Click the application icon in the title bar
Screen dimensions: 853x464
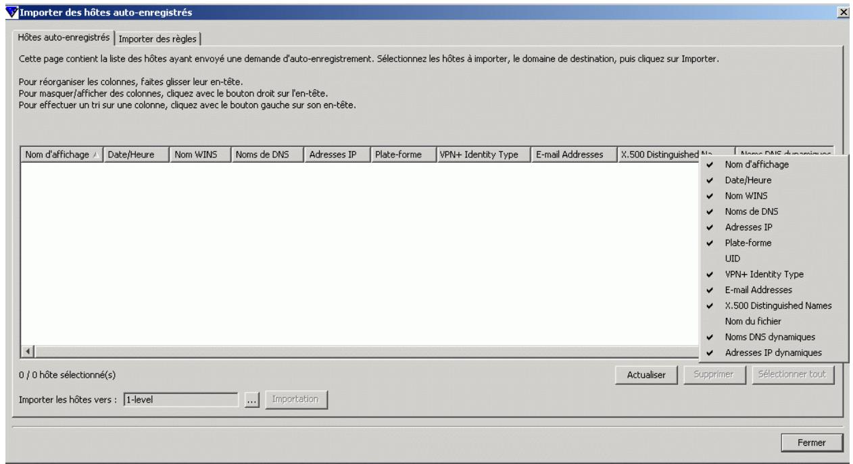pyautogui.click(x=14, y=11)
